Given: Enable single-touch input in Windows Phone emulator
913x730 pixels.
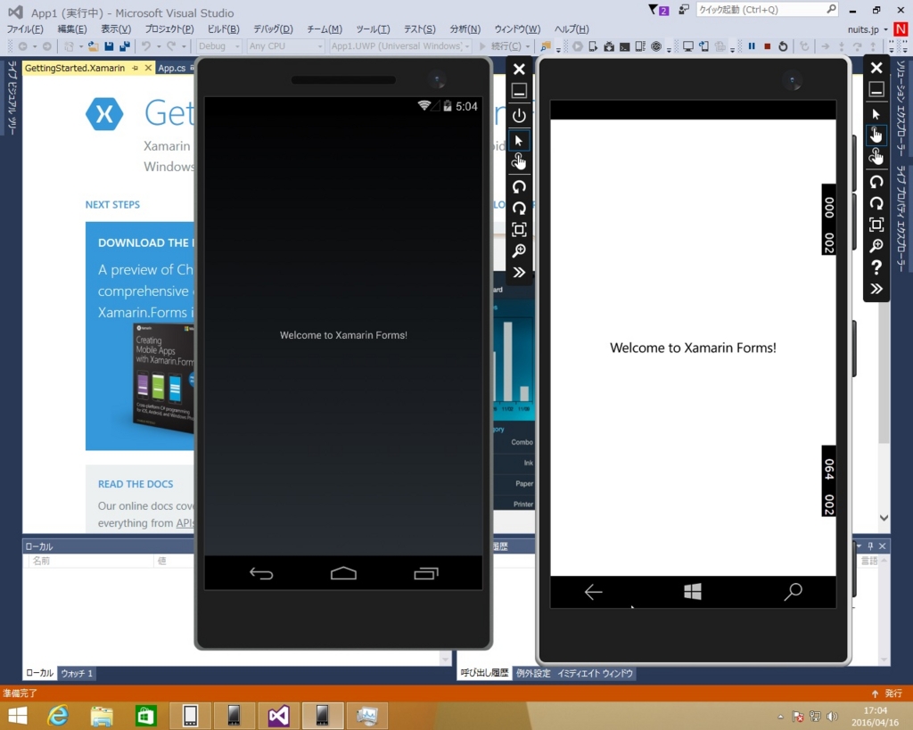Looking at the screenshot, I should [876, 135].
